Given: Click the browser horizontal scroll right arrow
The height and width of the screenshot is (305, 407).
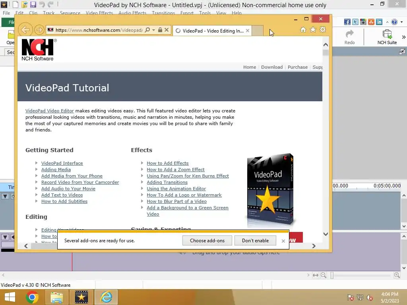Looking at the screenshot, I should point(314,246).
